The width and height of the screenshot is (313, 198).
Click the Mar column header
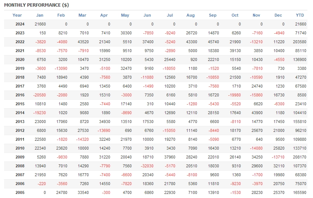(82, 16)
